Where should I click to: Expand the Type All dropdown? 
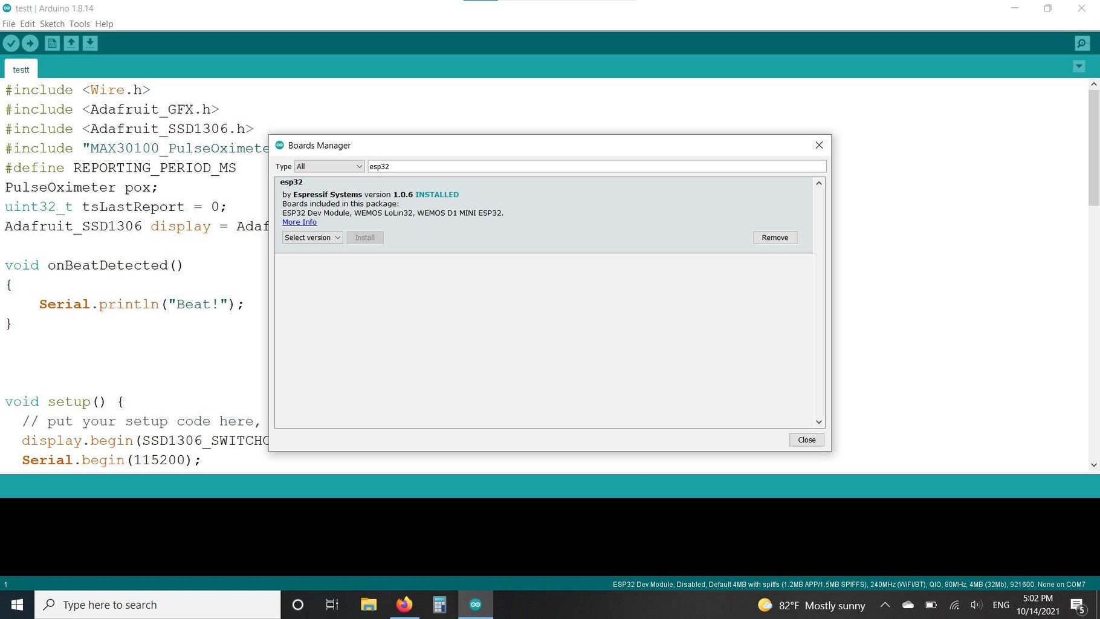click(329, 166)
